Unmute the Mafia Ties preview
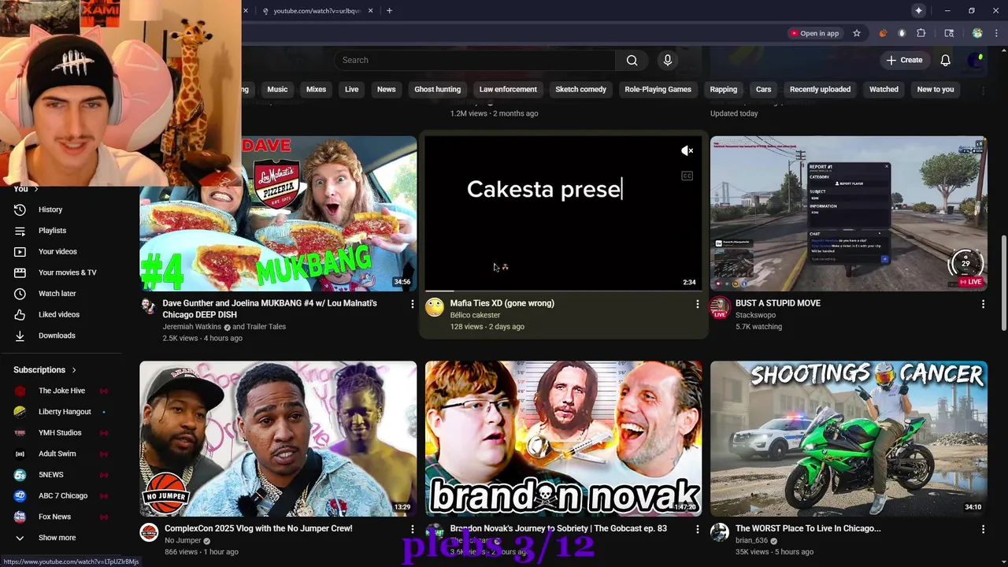 click(687, 150)
